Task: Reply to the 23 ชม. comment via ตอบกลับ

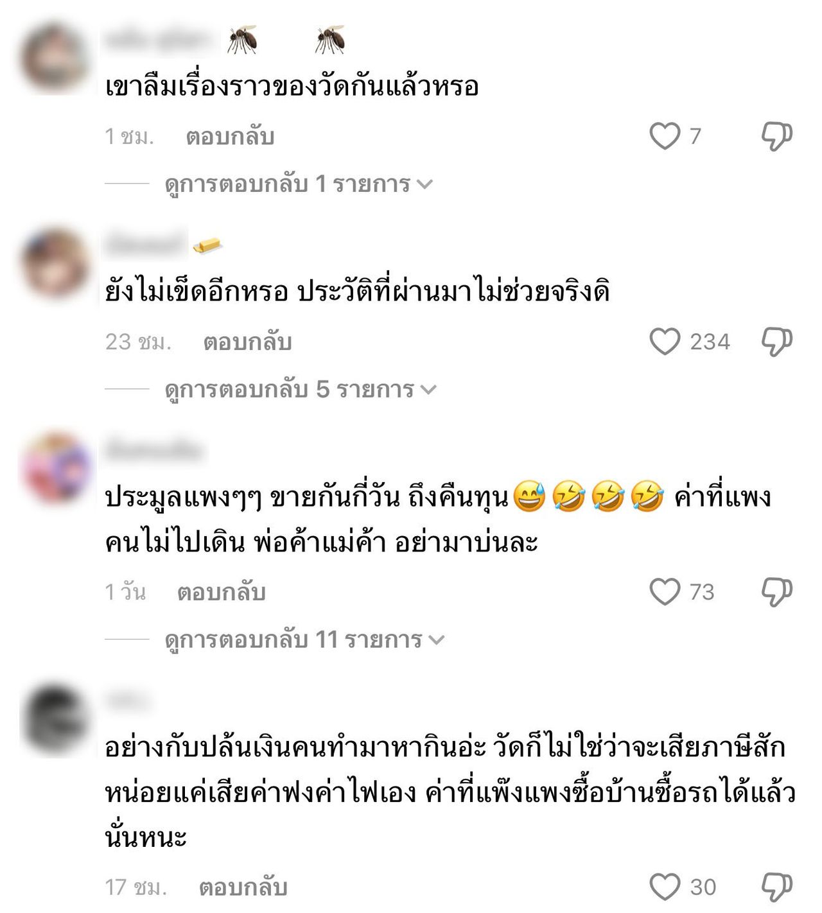Action: (247, 342)
